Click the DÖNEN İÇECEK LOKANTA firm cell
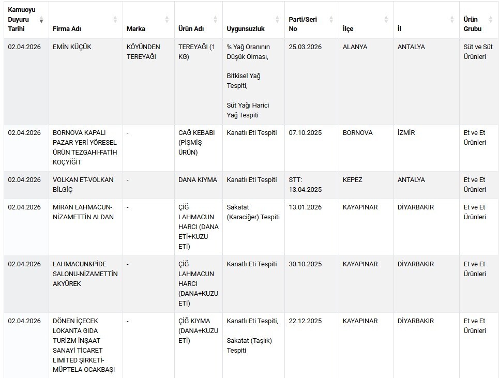The image size is (499, 378). (x=83, y=345)
